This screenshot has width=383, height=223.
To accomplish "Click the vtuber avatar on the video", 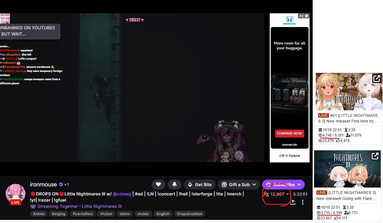I will (225, 142).
